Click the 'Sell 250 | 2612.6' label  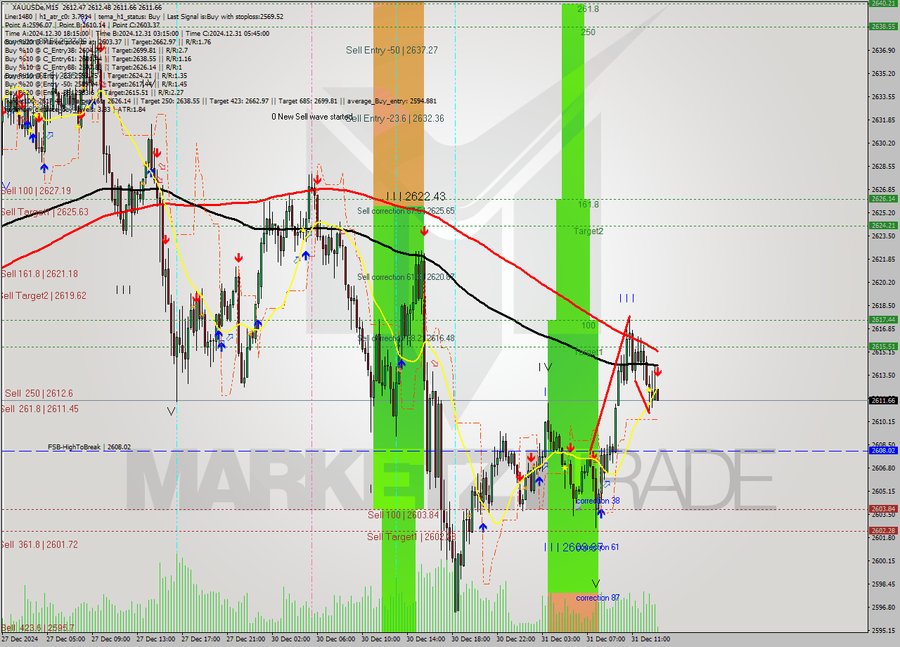39,393
